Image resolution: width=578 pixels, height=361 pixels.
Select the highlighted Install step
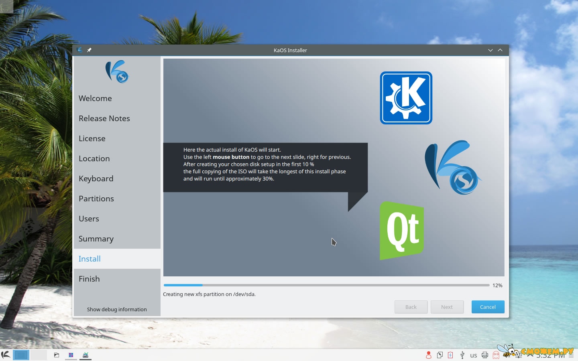click(x=117, y=259)
